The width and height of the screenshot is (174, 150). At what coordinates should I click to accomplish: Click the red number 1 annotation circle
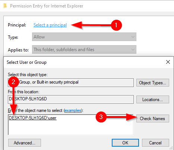click(116, 25)
